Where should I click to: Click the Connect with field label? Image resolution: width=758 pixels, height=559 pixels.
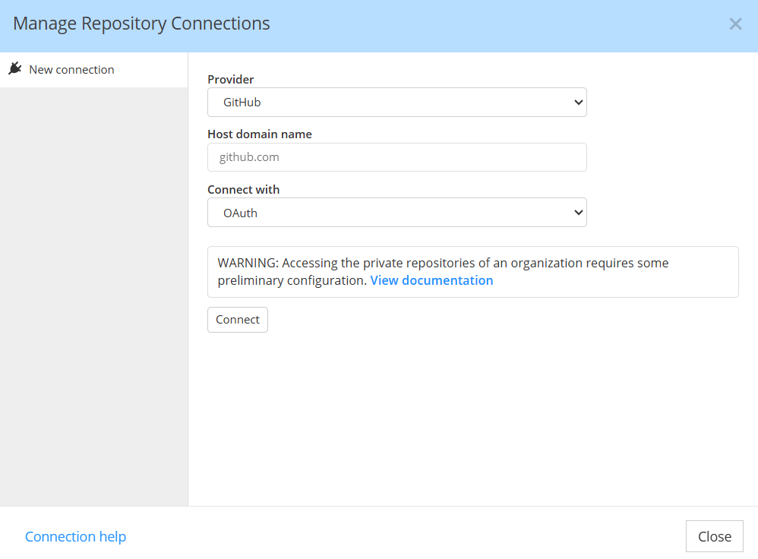[244, 190]
